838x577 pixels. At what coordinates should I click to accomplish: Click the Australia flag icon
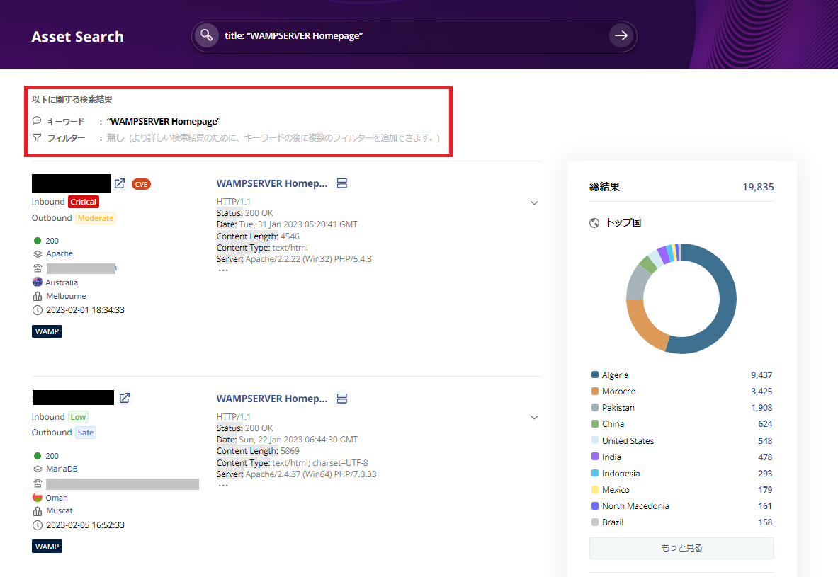(x=38, y=282)
